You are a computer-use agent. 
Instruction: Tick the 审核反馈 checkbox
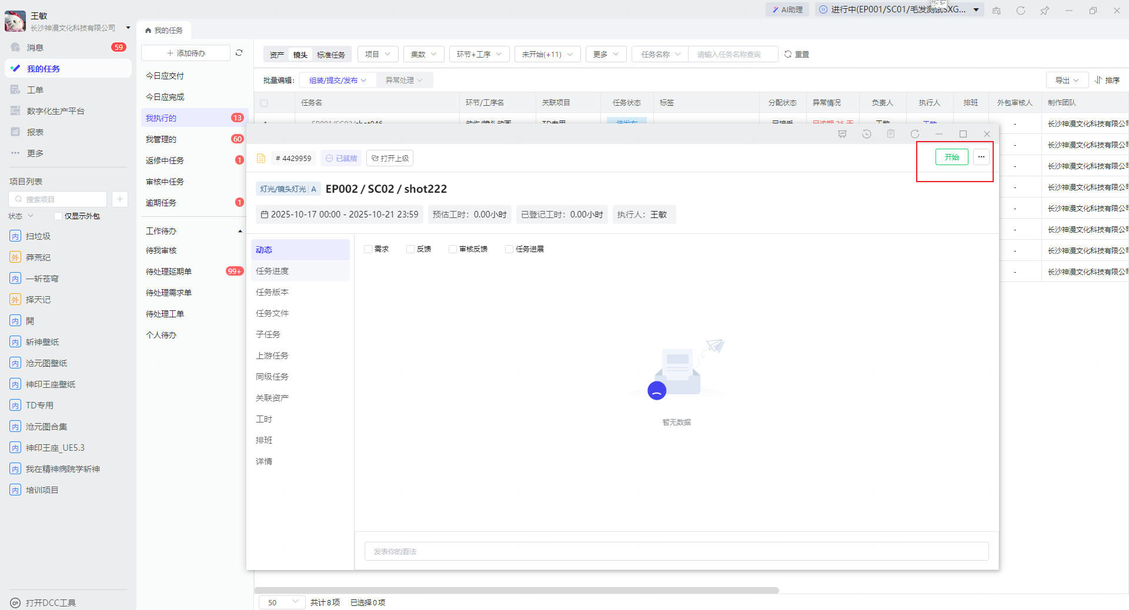point(453,249)
